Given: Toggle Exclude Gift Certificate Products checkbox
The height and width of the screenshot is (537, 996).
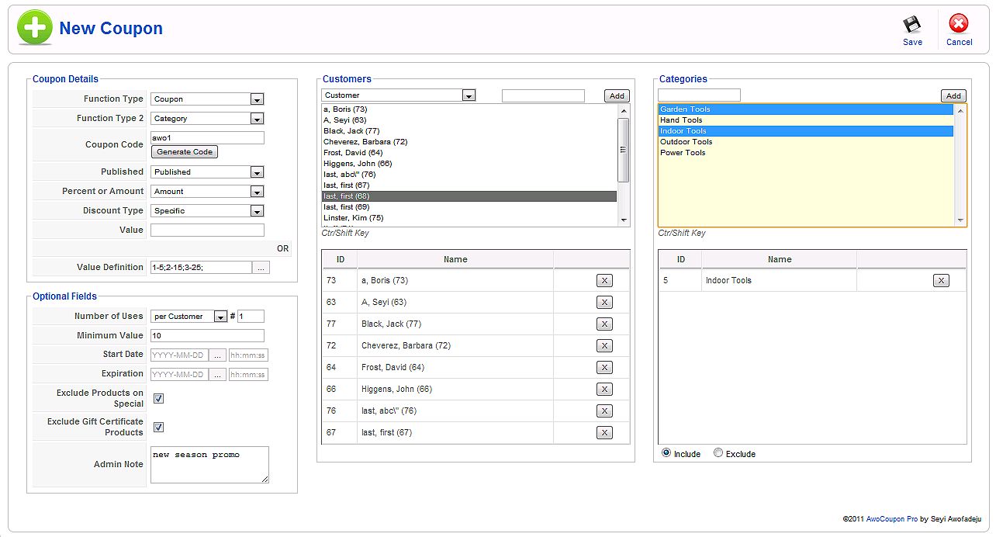Looking at the screenshot, I should click(x=158, y=427).
